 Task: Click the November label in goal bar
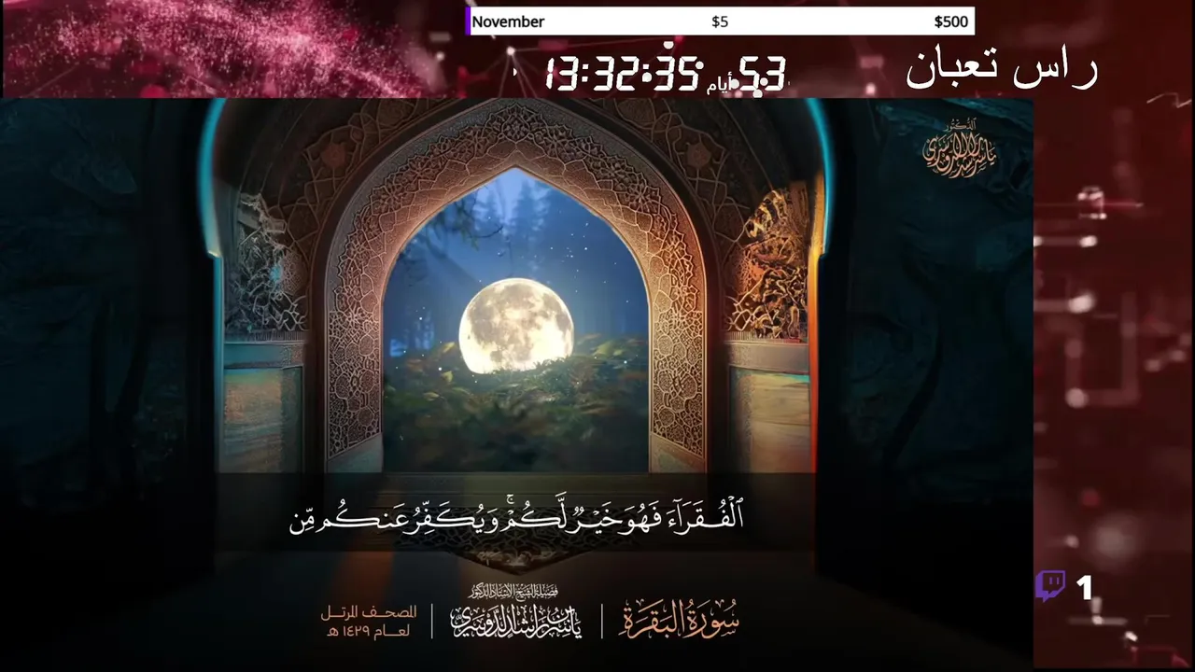[x=508, y=21]
